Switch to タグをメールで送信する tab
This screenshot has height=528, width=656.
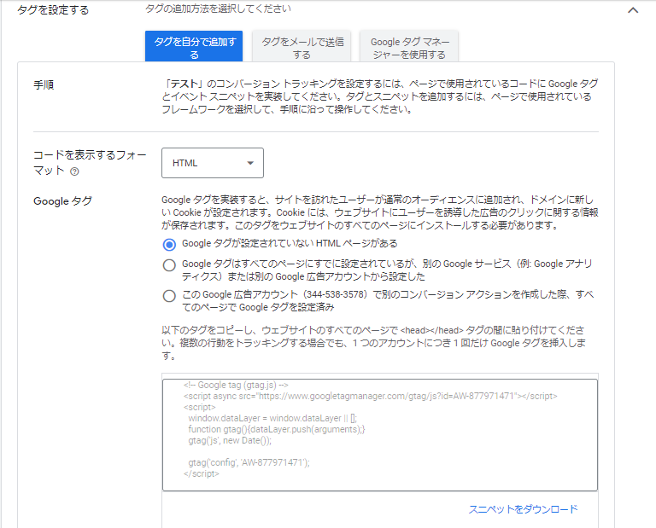click(x=302, y=46)
